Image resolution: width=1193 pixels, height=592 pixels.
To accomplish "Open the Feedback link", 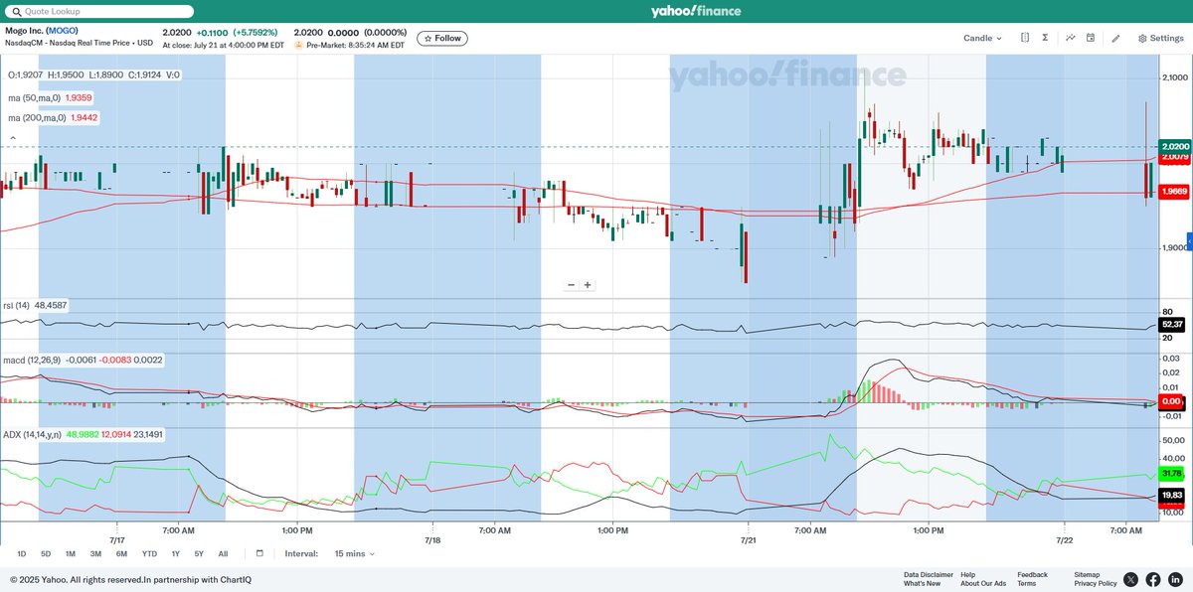I will [x=1032, y=574].
